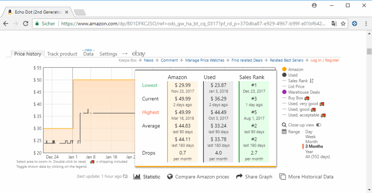Set range to Month
Image resolution: width=372 pixels, height=193 pixels.
pyautogui.click(x=311, y=141)
